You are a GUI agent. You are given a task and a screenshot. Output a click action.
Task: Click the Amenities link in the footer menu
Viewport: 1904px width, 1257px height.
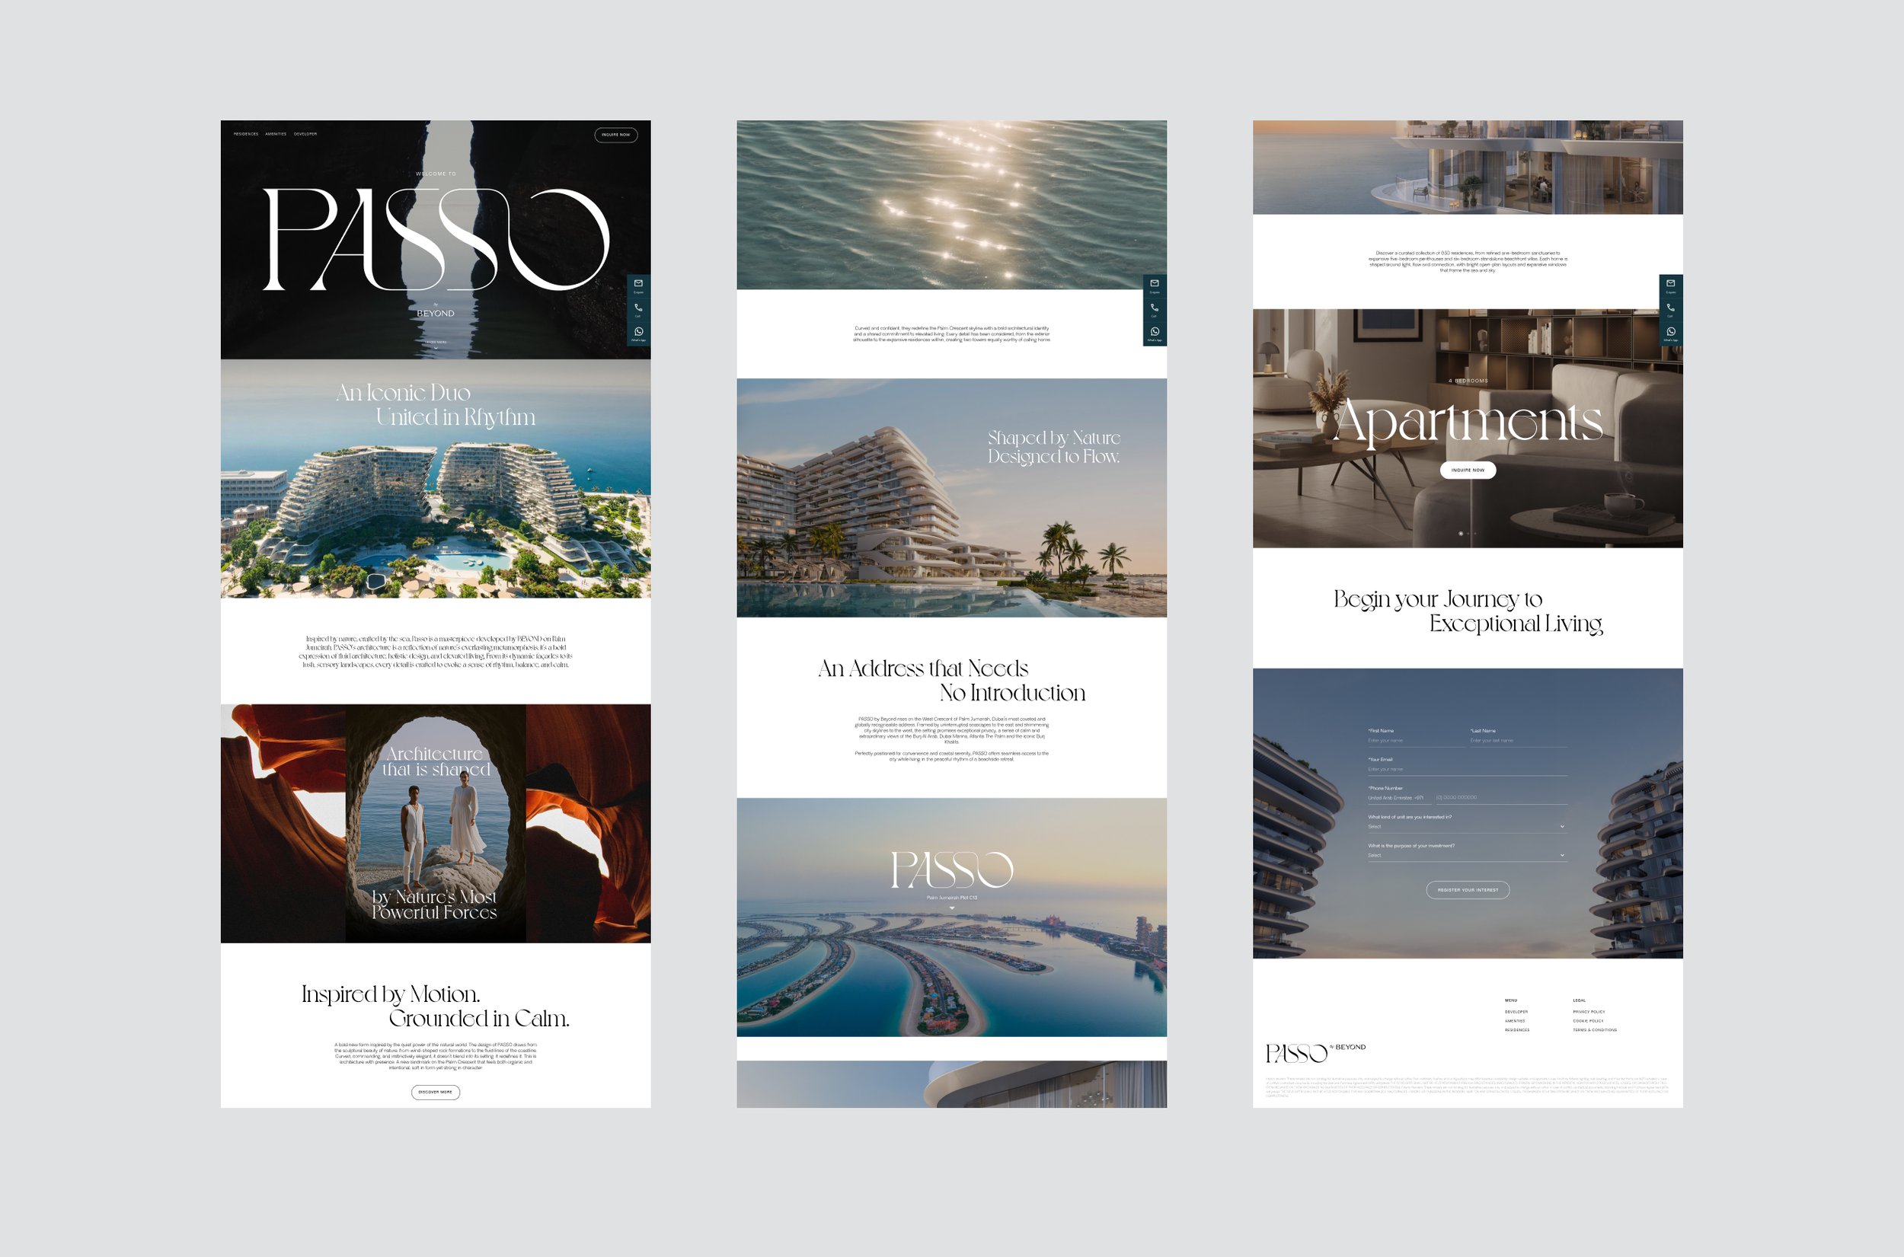[1514, 1020]
